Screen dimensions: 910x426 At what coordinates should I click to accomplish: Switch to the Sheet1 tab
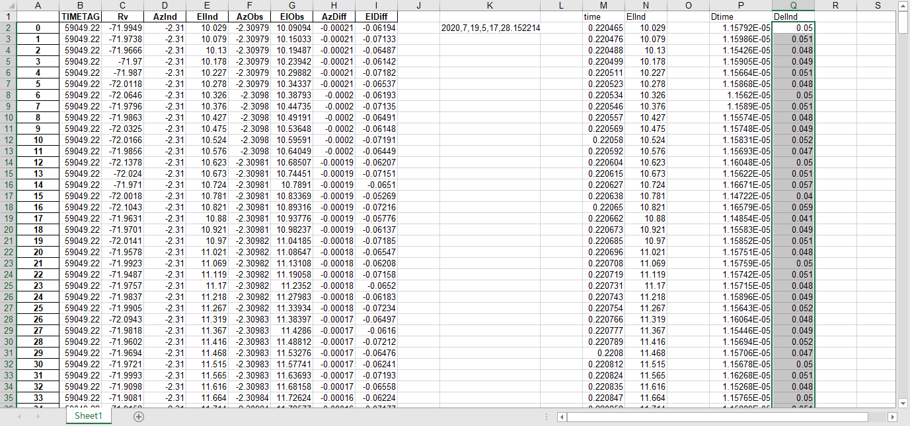[x=88, y=417]
